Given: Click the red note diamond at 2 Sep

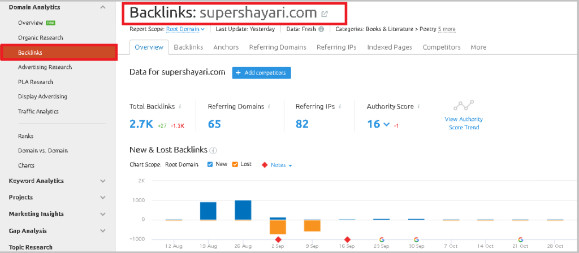Looking at the screenshot, I should (x=278, y=239).
